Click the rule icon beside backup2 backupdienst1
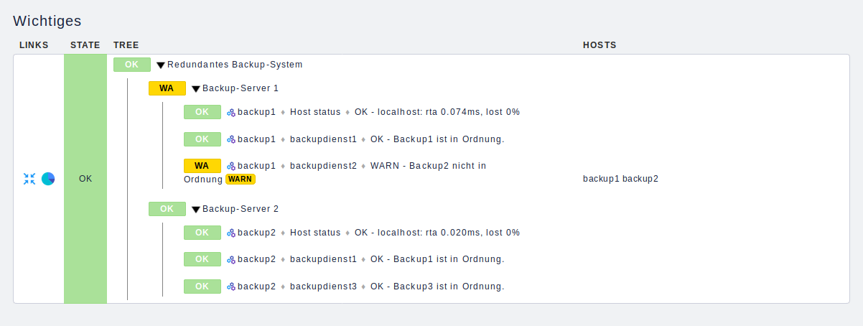 point(231,259)
